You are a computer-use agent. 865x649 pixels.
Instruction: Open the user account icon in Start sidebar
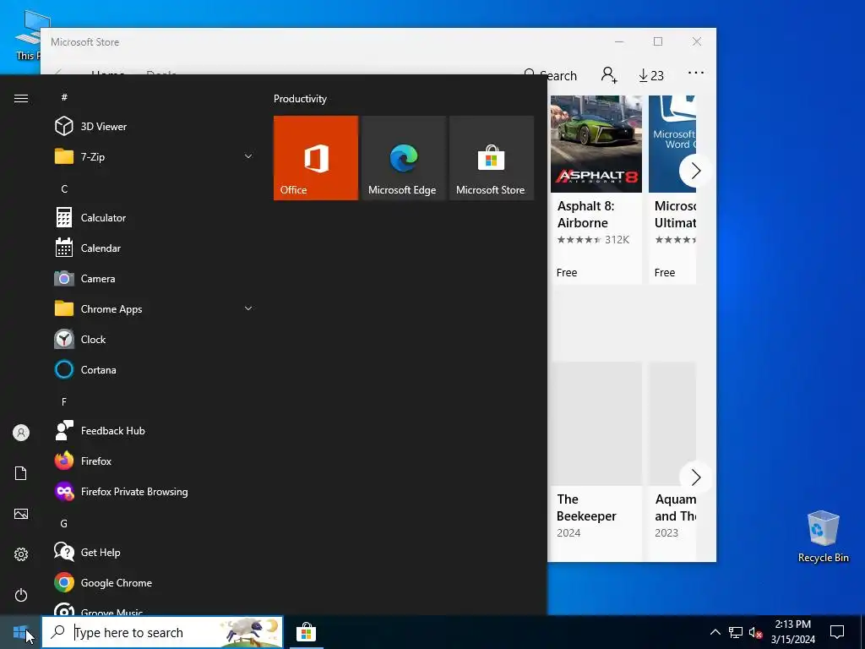click(21, 433)
